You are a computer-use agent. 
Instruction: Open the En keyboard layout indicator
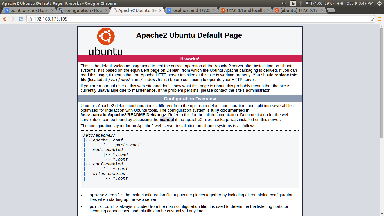pos(293,3)
